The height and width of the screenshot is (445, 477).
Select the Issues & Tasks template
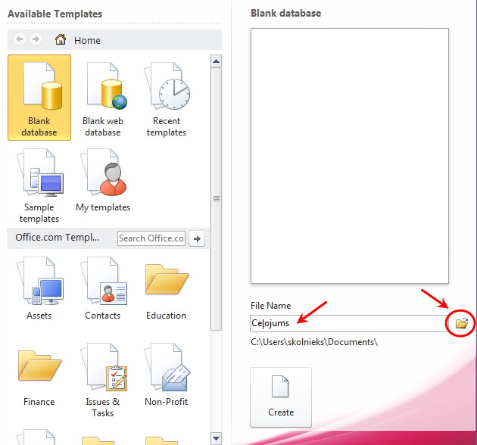point(103,377)
